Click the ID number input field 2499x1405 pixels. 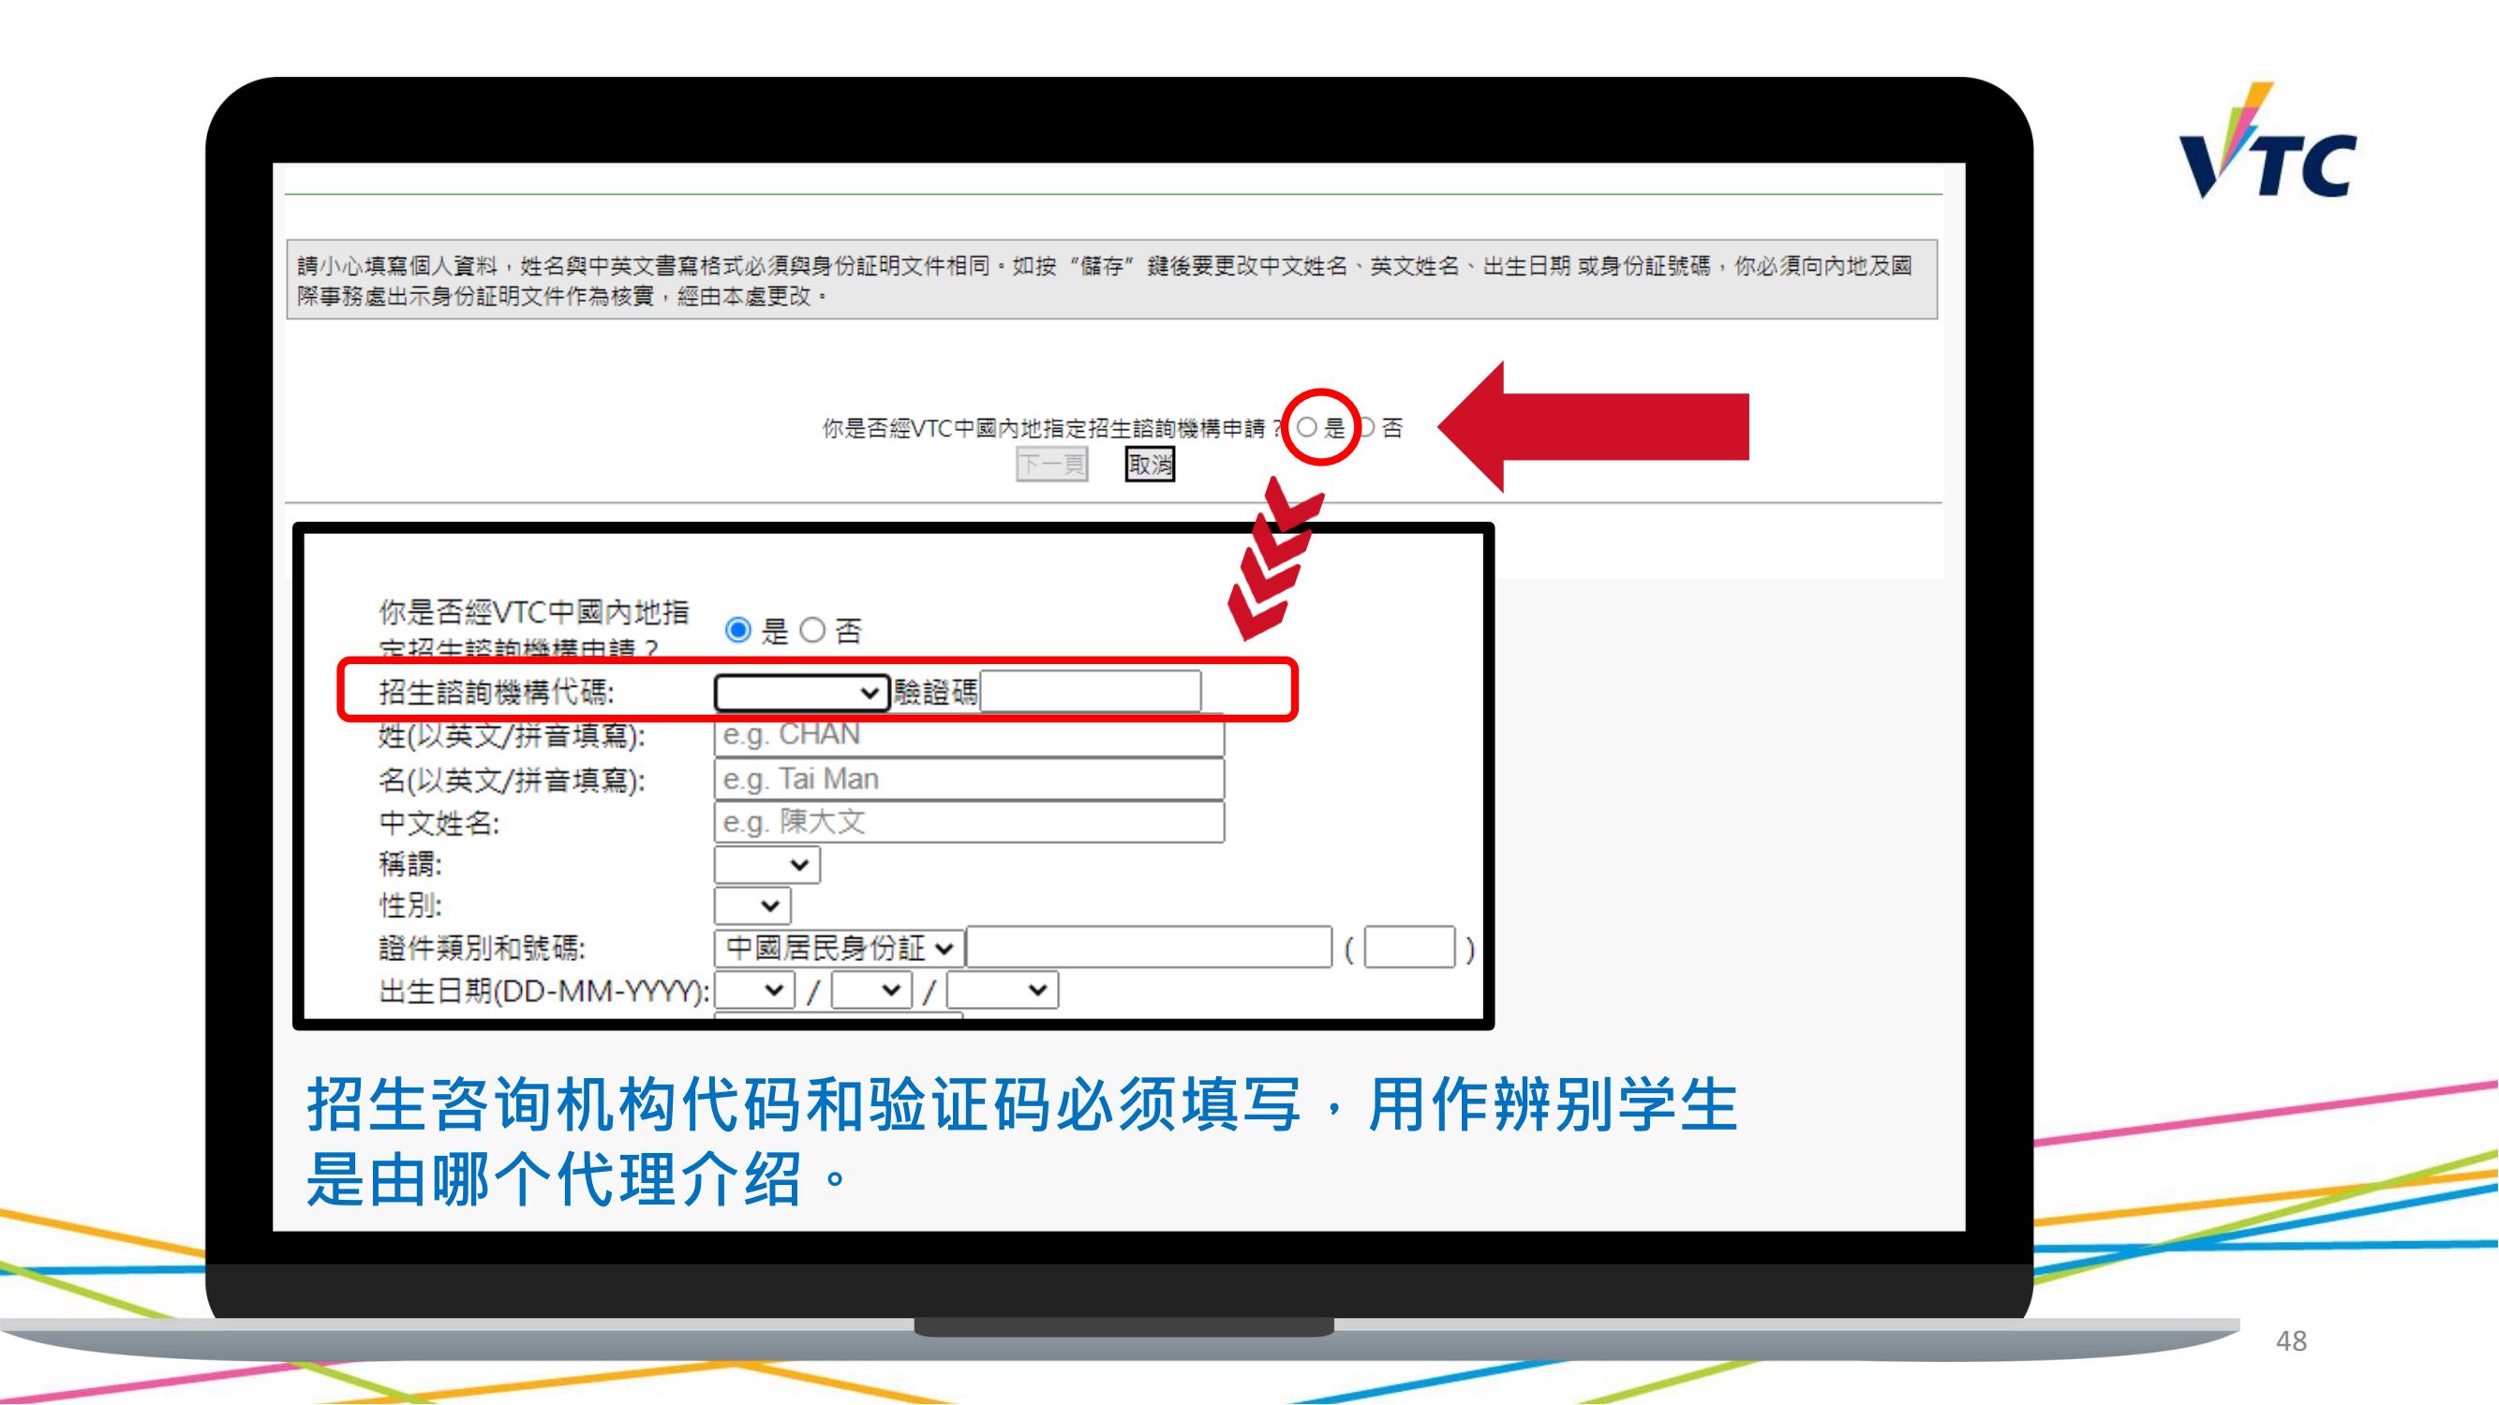(x=1150, y=947)
